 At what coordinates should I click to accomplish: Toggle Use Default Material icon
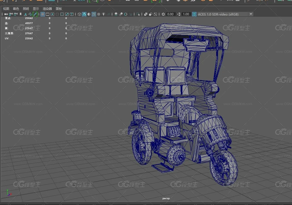click(x=89, y=14)
